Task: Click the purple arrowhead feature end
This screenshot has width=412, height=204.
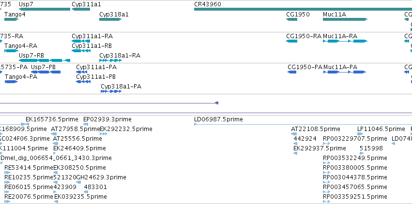Action: pos(217,102)
